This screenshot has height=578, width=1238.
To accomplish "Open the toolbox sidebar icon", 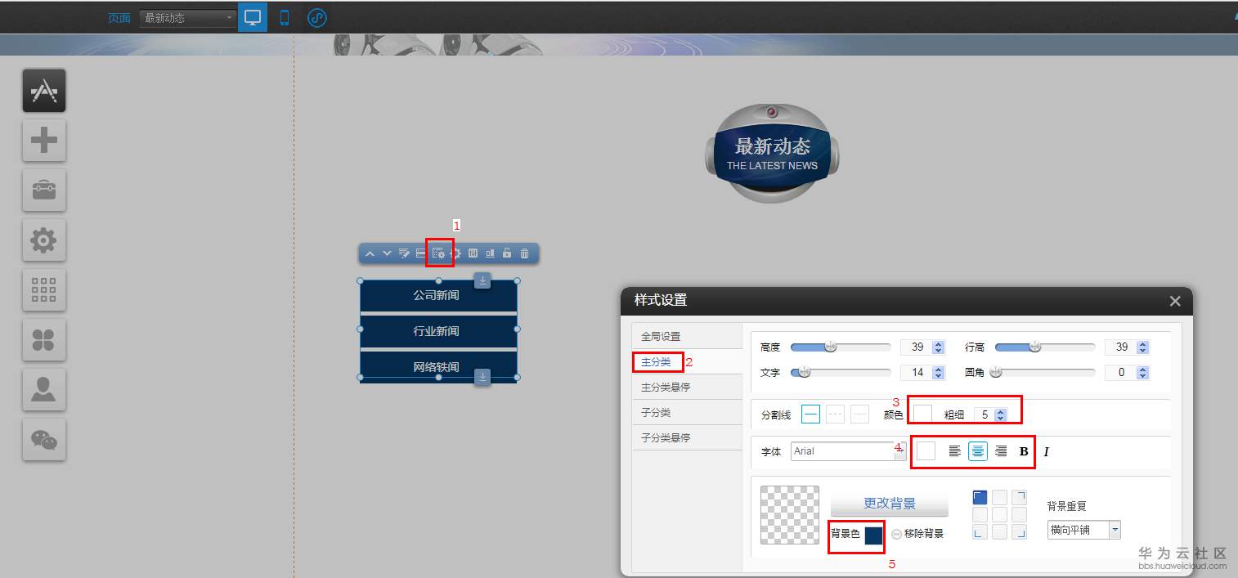I will (x=44, y=190).
